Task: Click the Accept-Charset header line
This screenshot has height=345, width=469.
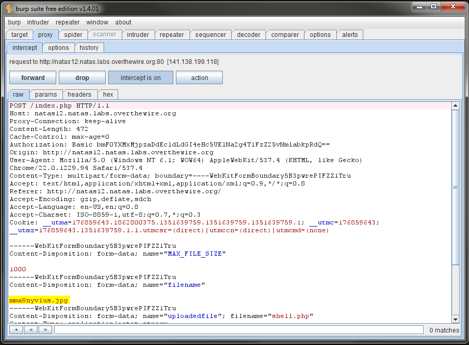Action: point(105,215)
